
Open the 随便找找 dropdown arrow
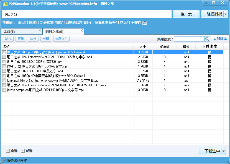pyautogui.click(x=226, y=14)
